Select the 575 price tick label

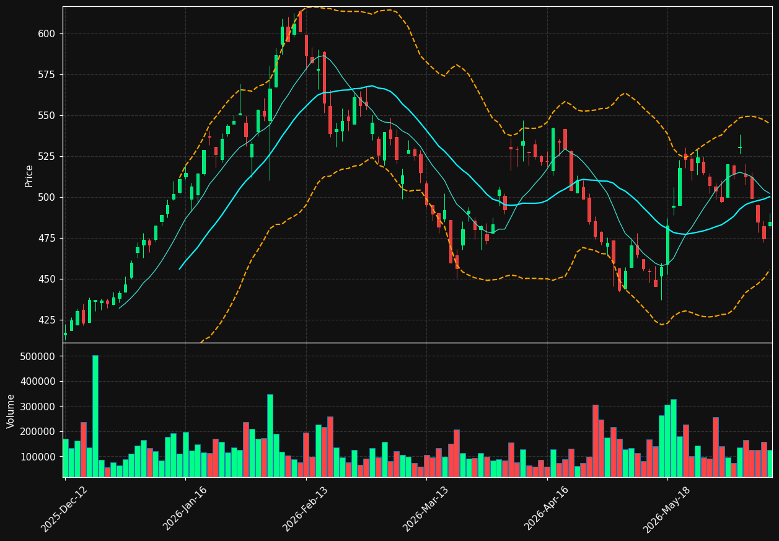[x=46, y=75]
